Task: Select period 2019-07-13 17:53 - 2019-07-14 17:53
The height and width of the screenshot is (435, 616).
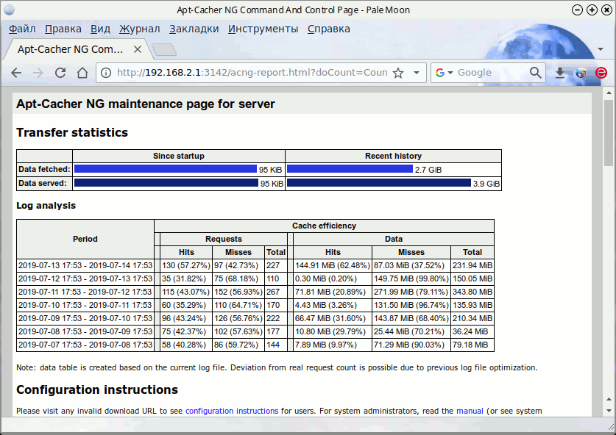Action: pos(85,265)
